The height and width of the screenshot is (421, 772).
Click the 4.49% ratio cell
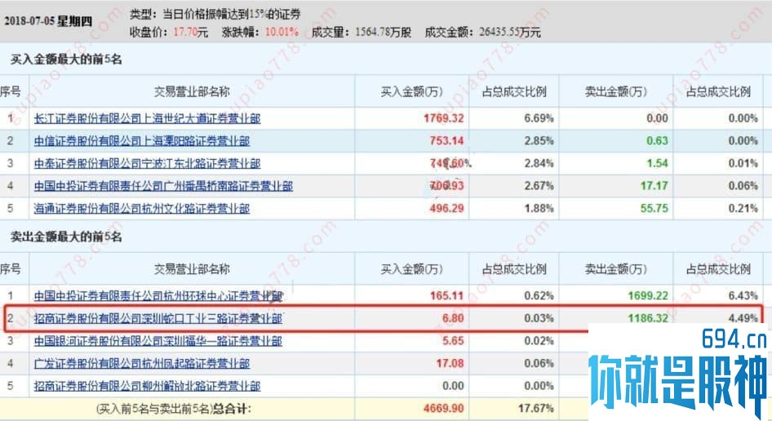click(x=743, y=318)
